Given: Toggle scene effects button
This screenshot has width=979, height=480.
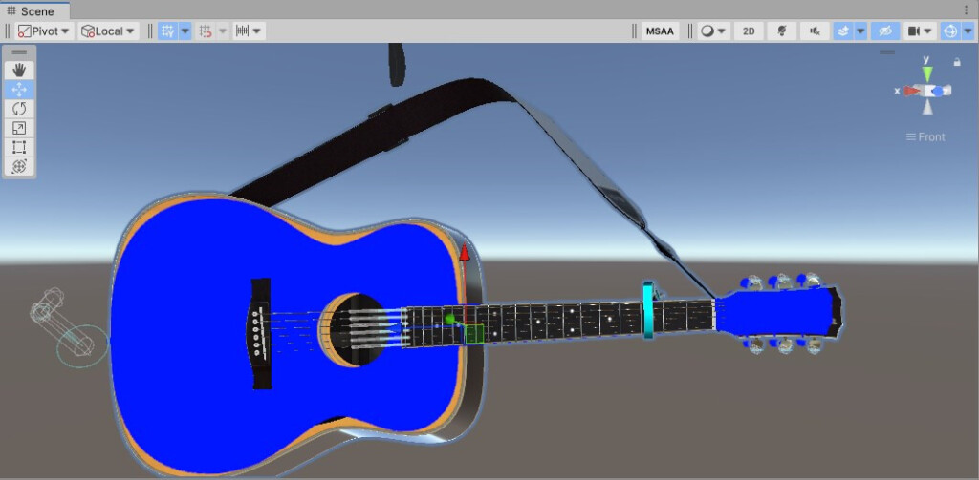Looking at the screenshot, I should coord(843,31).
